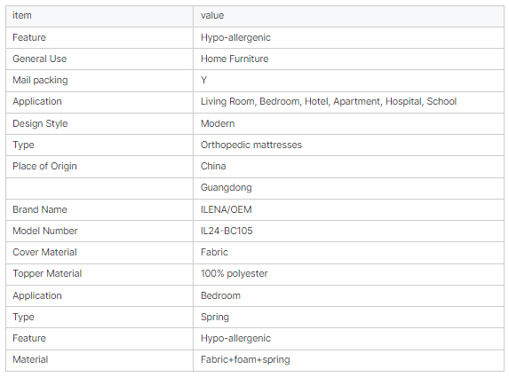Click the ILENA/OEM brand name value
Viewport: 509px width, 377px height.
pyautogui.click(x=227, y=209)
